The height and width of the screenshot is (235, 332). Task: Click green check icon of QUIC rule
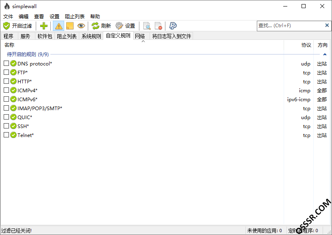coord(13,117)
